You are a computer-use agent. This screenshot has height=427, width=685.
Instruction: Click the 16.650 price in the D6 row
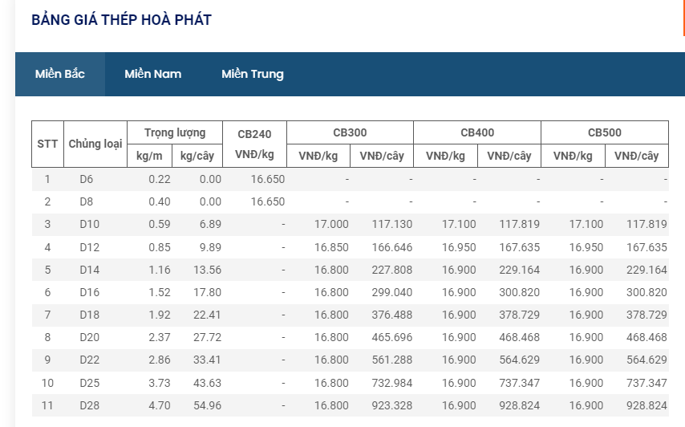268,179
